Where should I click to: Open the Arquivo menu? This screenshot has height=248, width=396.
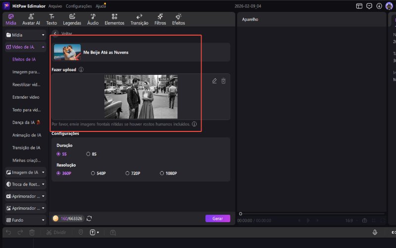click(55, 6)
